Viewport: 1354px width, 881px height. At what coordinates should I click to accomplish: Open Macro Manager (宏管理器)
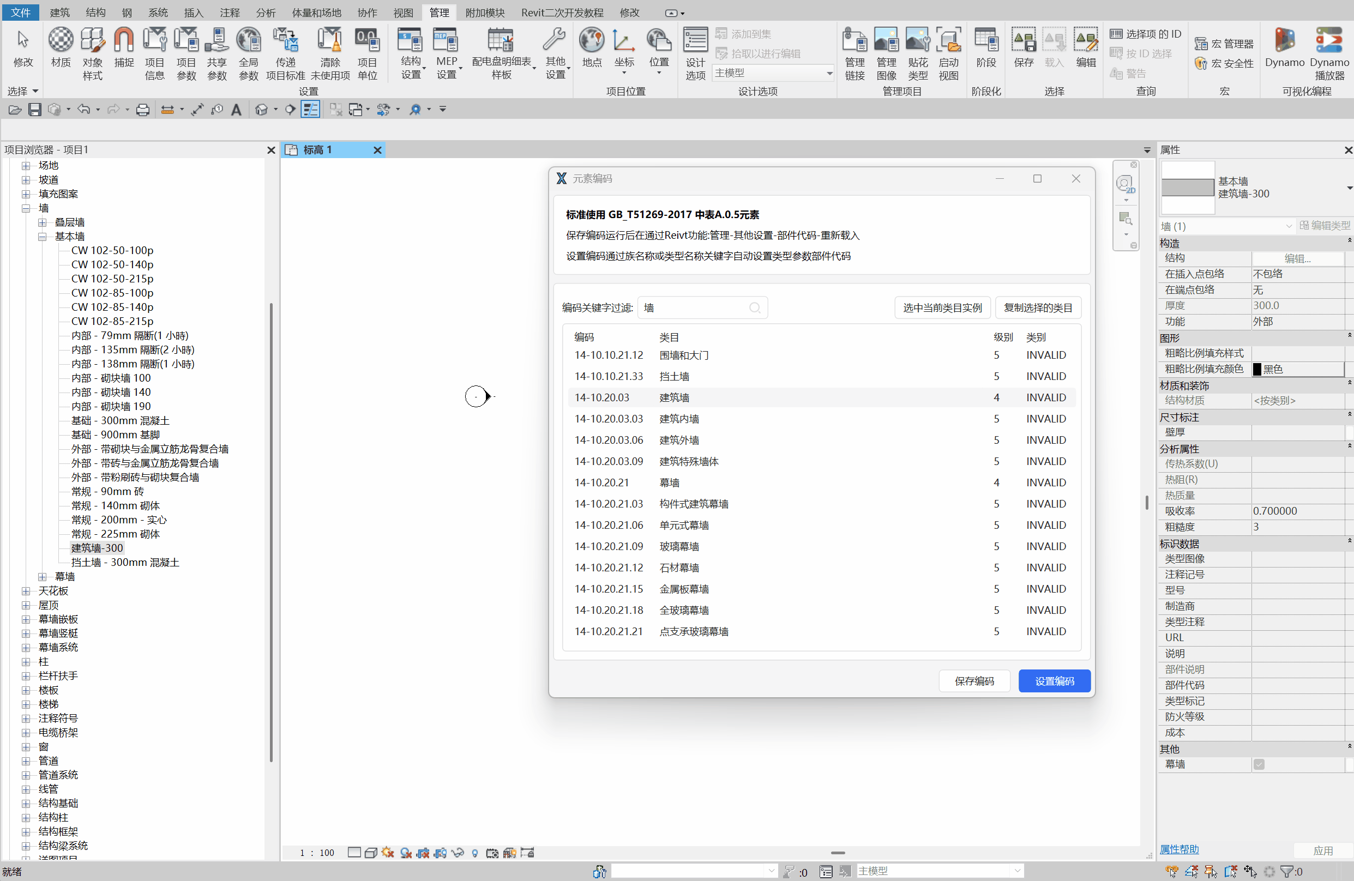point(1224,44)
